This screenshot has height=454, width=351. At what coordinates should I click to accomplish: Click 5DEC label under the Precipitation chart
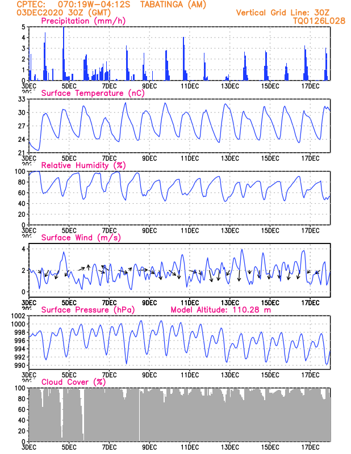click(69, 86)
